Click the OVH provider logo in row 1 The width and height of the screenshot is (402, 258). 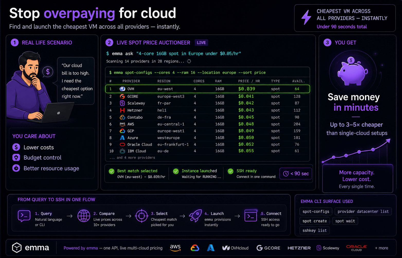coord(122,89)
